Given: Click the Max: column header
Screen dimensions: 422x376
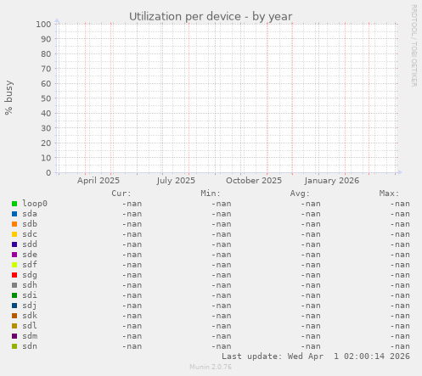Looking at the screenshot, I should click(x=390, y=194).
